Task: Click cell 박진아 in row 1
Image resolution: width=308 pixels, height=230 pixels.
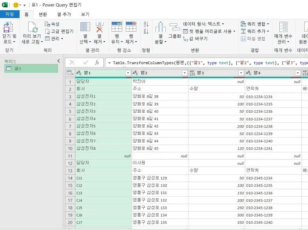Action: pos(160,81)
